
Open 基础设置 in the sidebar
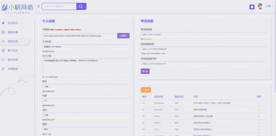13,32
